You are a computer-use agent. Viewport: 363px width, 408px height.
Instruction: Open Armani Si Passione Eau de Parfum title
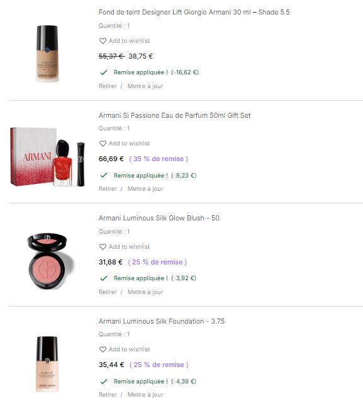point(174,115)
